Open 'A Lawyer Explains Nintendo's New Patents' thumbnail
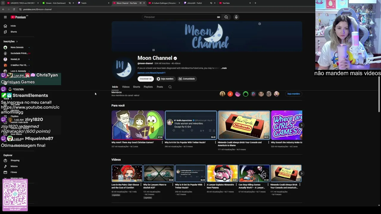Viewport: 381px width, 214px height. pyautogui.click(x=222, y=173)
